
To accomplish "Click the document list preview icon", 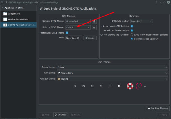I will [119, 86].
